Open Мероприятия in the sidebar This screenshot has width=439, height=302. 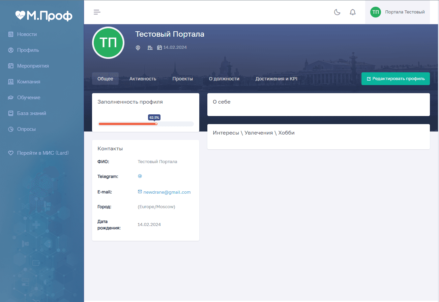coord(33,66)
